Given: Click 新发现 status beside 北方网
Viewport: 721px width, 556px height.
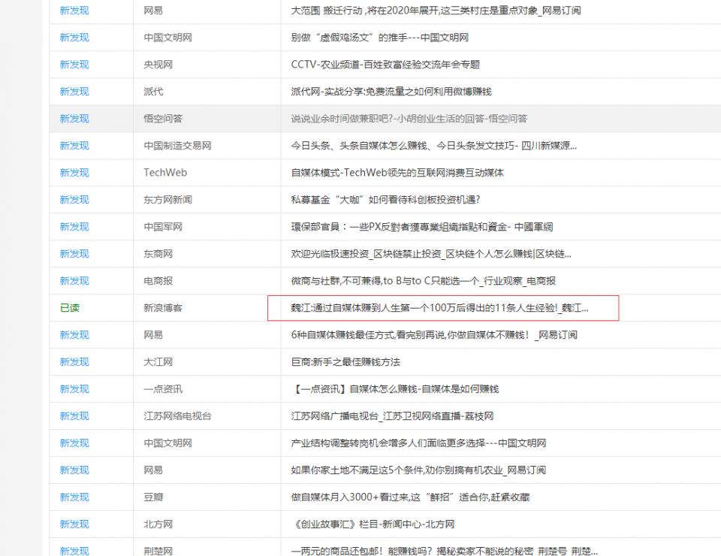Looking at the screenshot, I should coord(74,524).
